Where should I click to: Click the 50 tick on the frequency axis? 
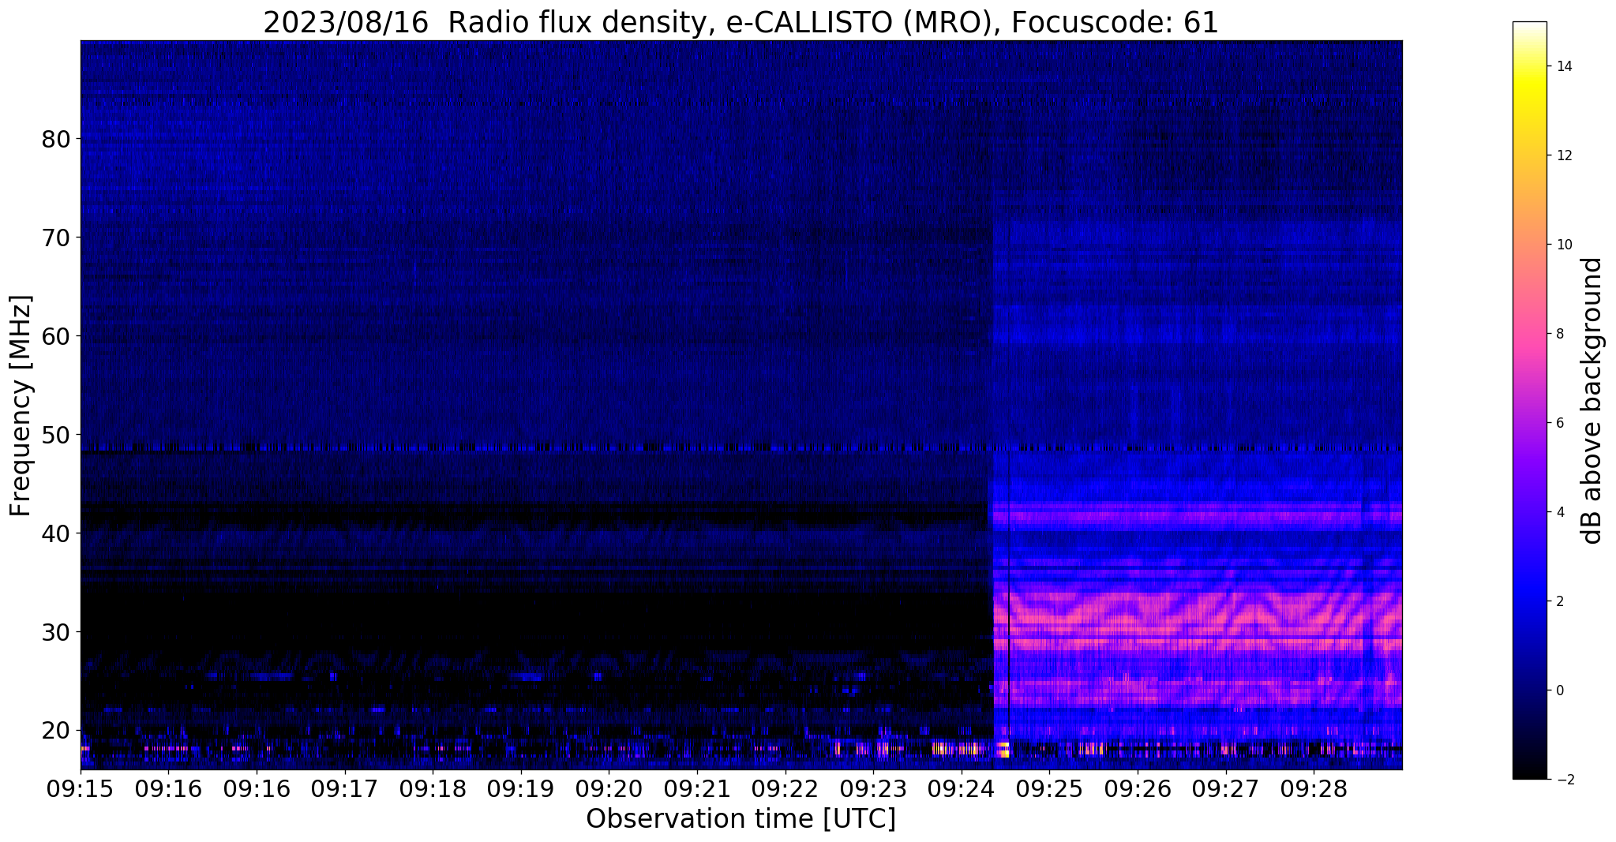56,435
